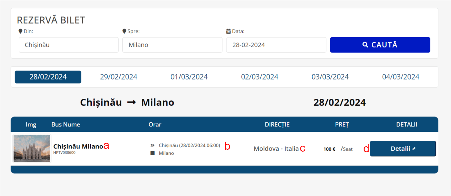Click the calendar icon beside Data

pos(228,31)
